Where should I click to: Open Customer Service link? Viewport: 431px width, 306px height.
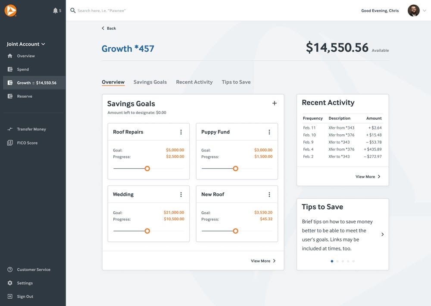(33, 269)
